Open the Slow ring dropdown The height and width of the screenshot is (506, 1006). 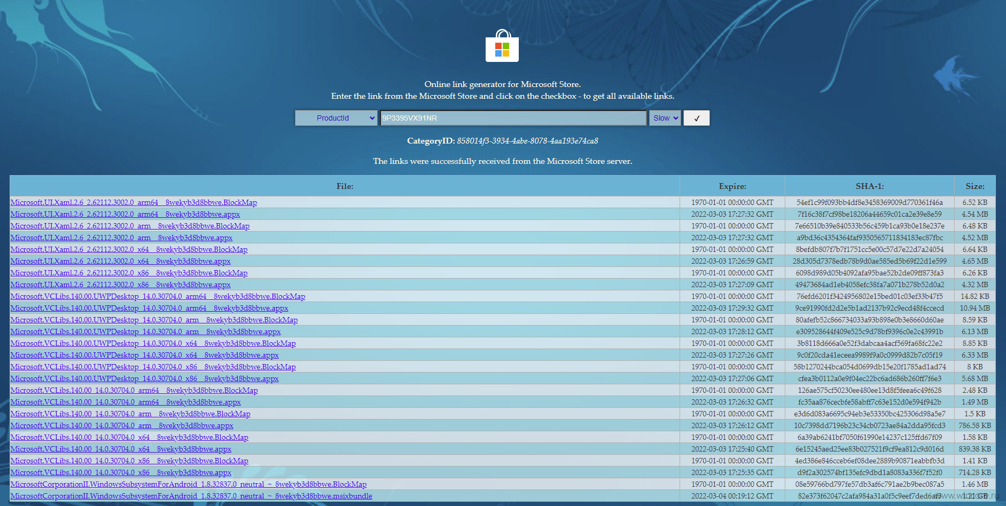coord(666,118)
